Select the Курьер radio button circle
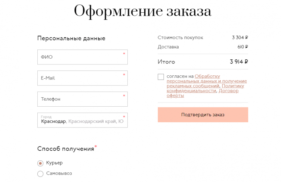Viewport: 281px width, 182px height. [x=40, y=163]
